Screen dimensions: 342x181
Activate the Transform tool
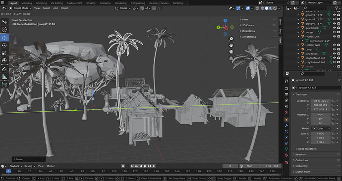(x=4, y=60)
